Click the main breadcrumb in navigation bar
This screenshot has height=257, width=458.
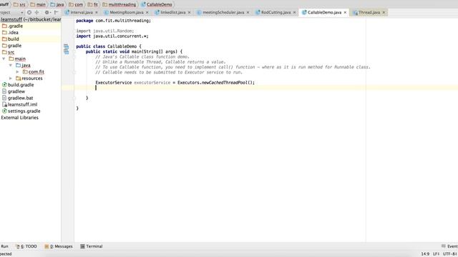point(38,5)
